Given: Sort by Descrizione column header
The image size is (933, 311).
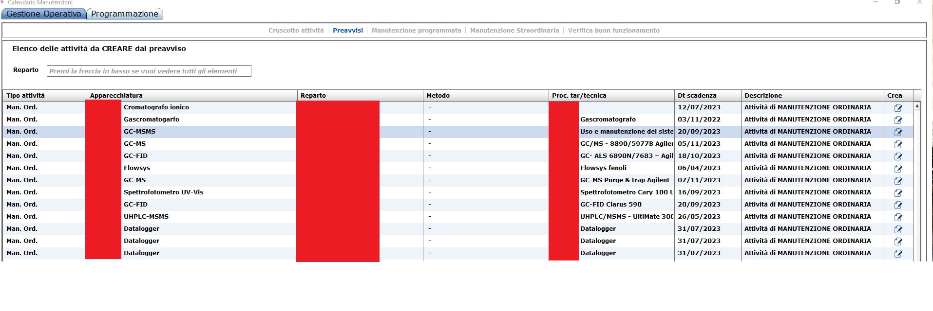Looking at the screenshot, I should click(813, 95).
